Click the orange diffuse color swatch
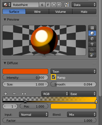 pos(25,71)
